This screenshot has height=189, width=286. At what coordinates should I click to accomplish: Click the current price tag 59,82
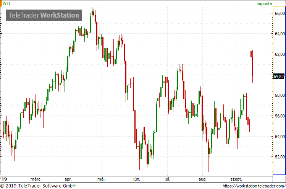(x=279, y=77)
